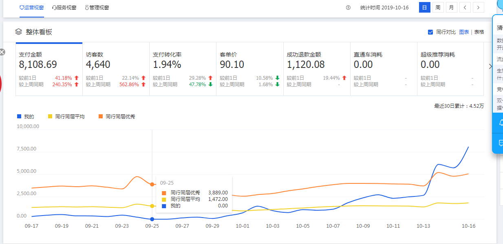Switch to 表格 table view
The image size is (503, 244).
(479, 32)
